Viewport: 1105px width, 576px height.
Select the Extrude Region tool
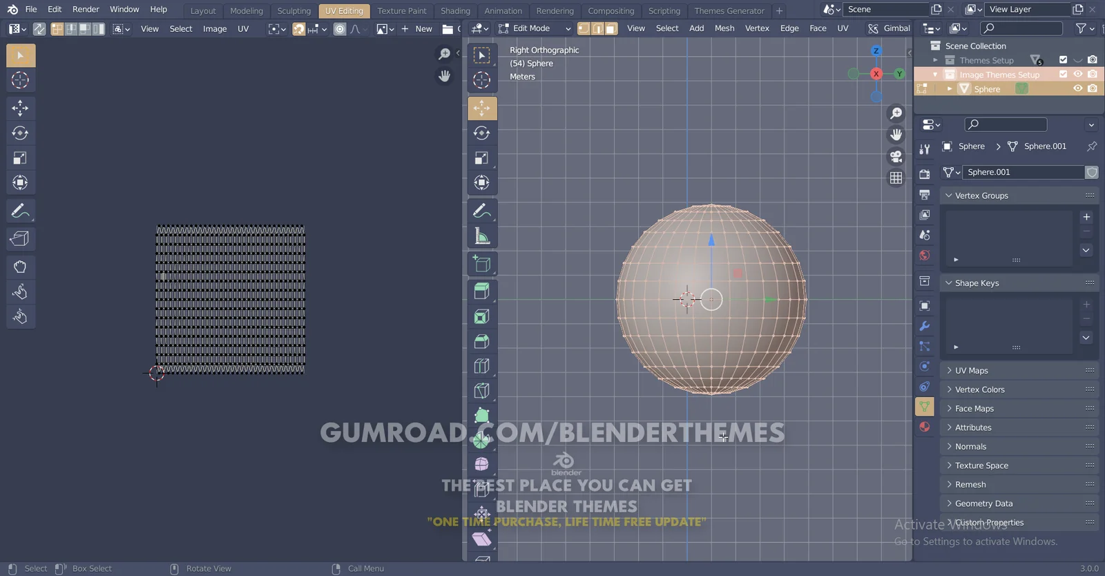click(482, 291)
